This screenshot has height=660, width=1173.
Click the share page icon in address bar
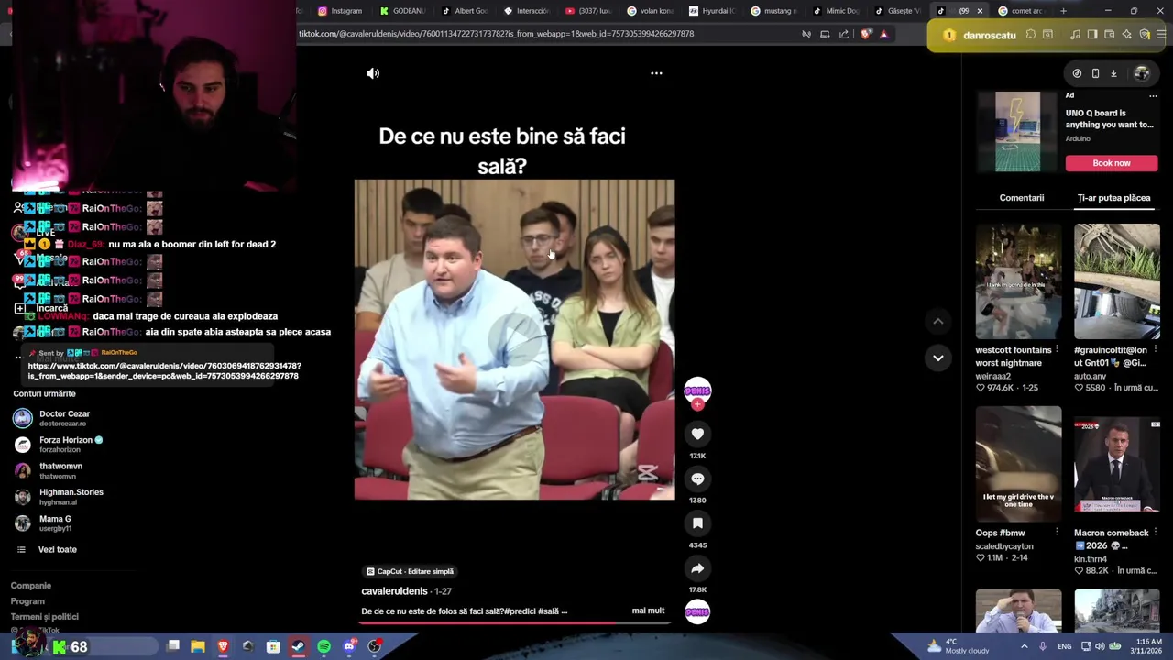pyautogui.click(x=844, y=34)
